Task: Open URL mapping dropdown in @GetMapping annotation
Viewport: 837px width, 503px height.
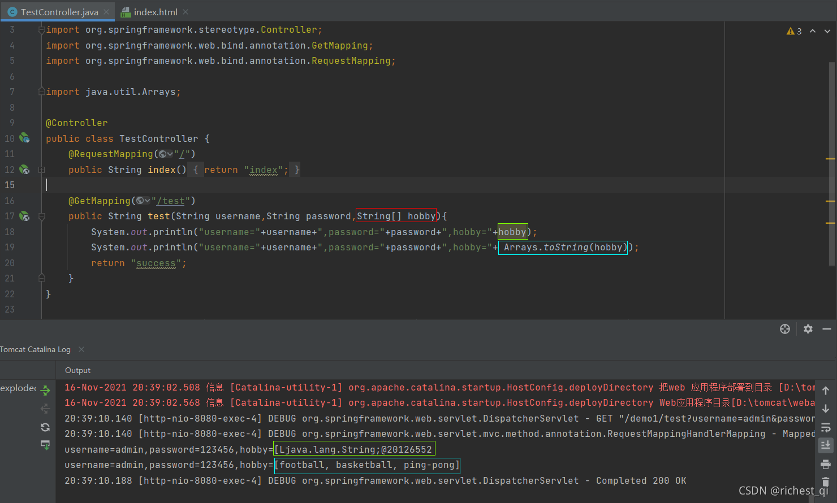Action: coord(143,201)
